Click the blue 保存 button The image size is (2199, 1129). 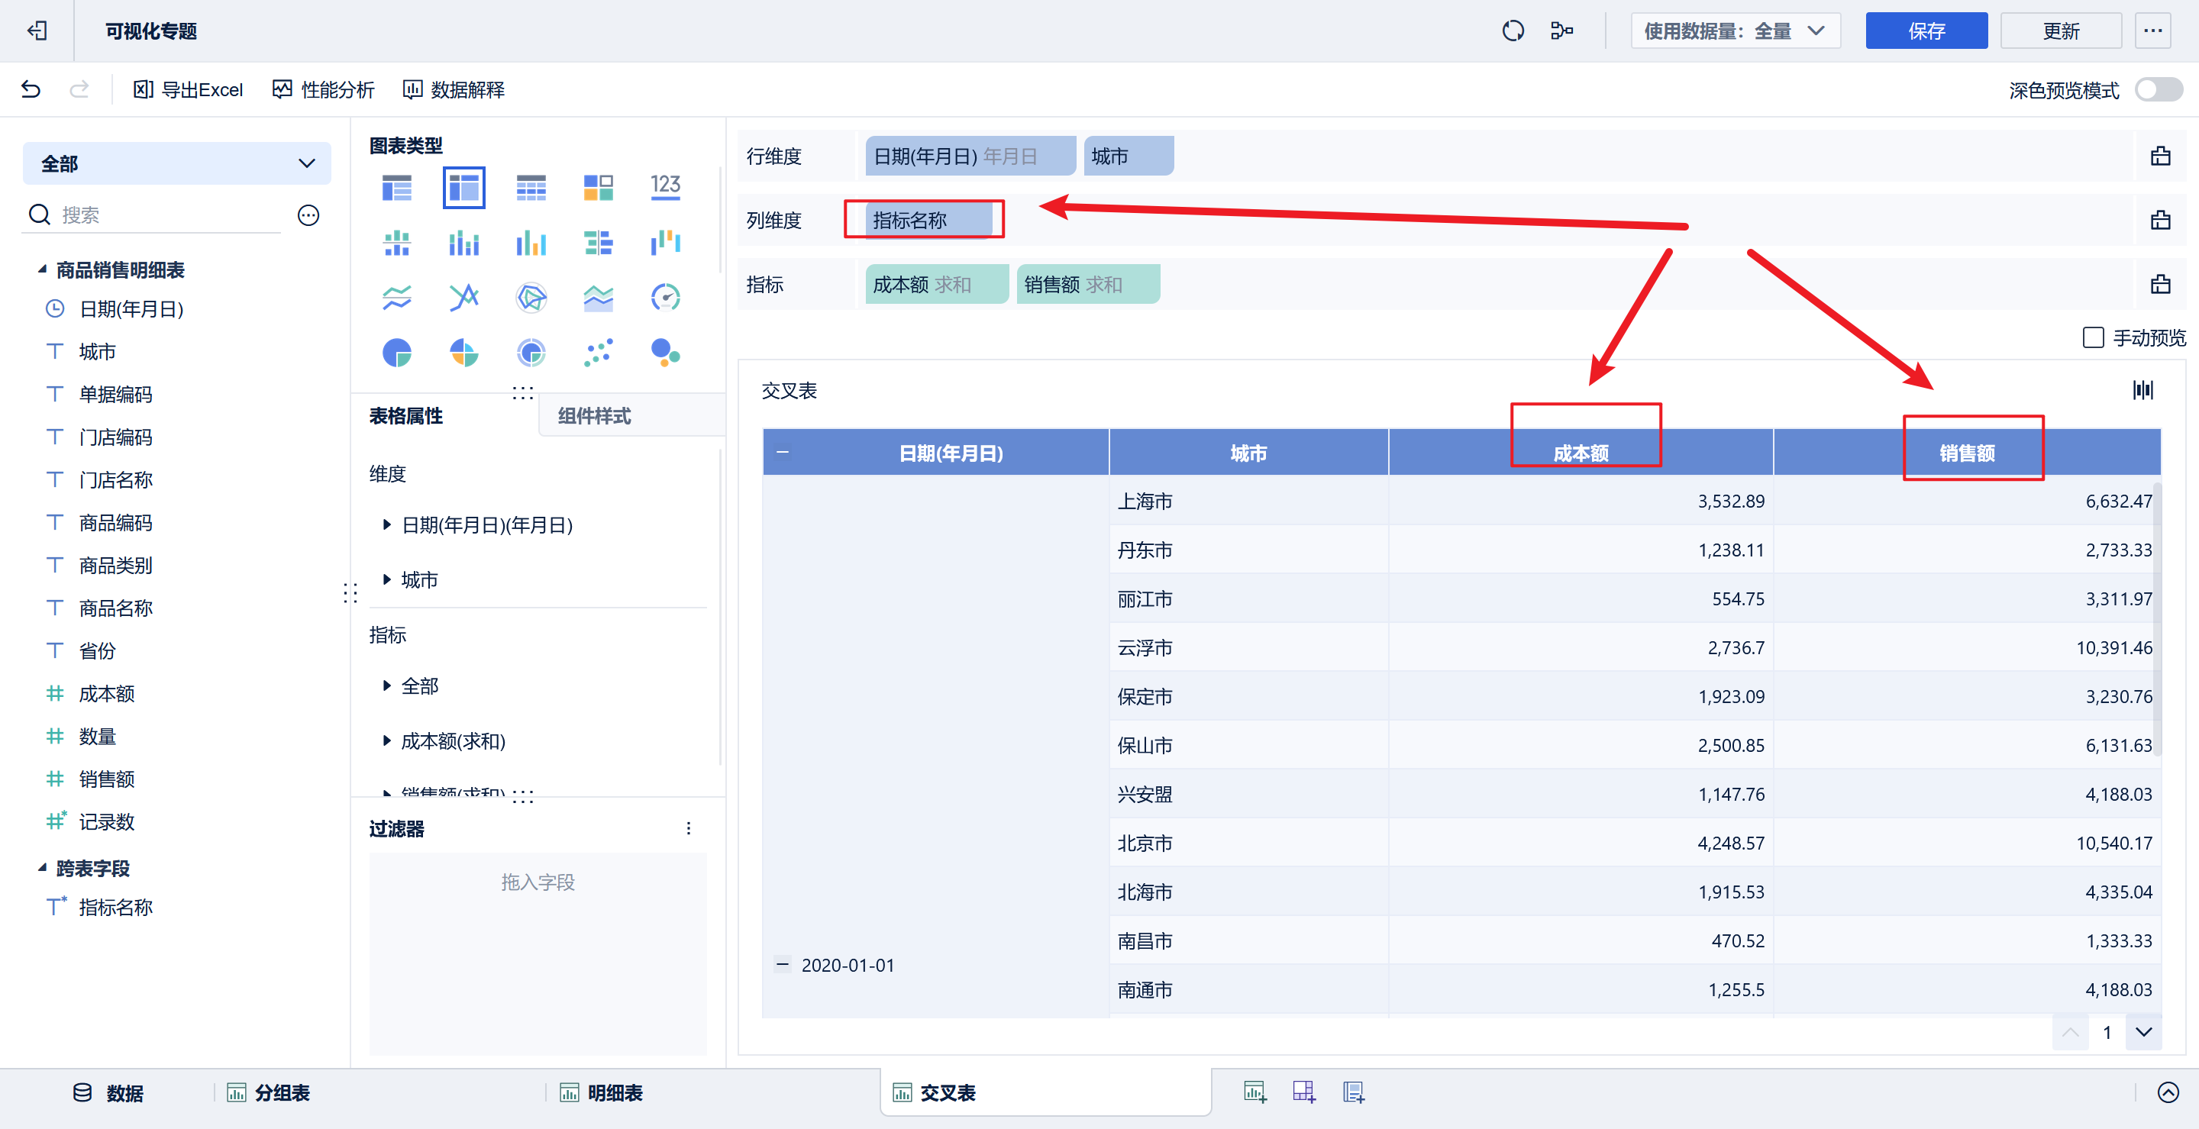(1925, 31)
